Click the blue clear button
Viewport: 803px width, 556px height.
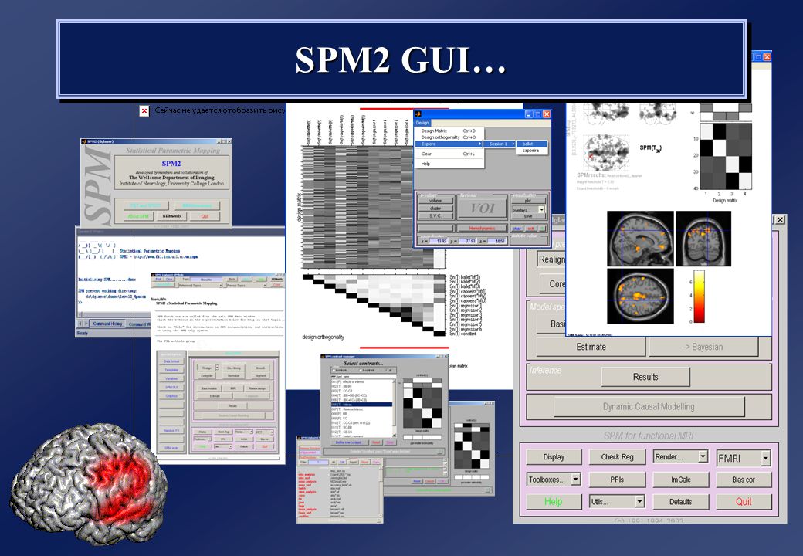click(x=517, y=229)
